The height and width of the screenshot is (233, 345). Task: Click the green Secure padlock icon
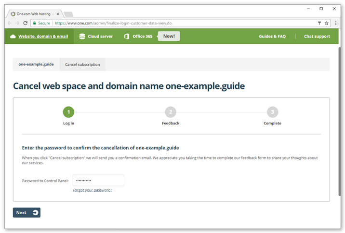coord(34,23)
